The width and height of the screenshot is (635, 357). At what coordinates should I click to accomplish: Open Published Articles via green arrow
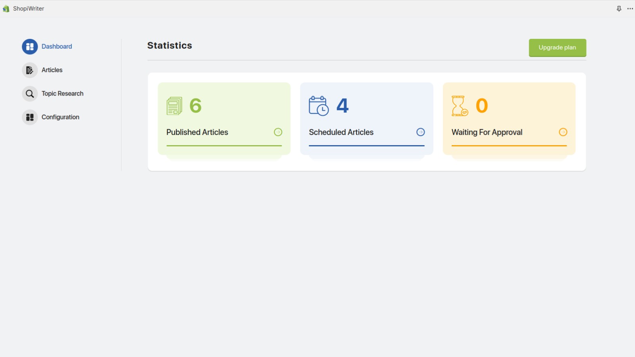point(278,132)
